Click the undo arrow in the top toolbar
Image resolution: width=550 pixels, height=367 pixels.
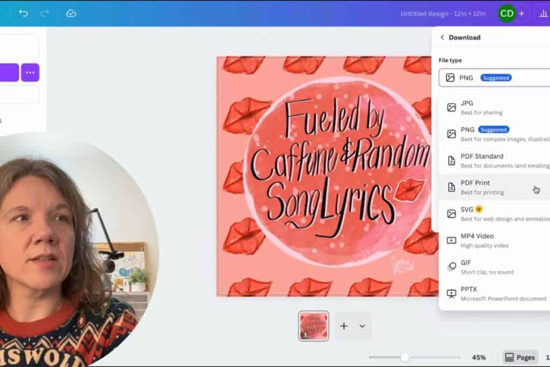click(x=22, y=13)
